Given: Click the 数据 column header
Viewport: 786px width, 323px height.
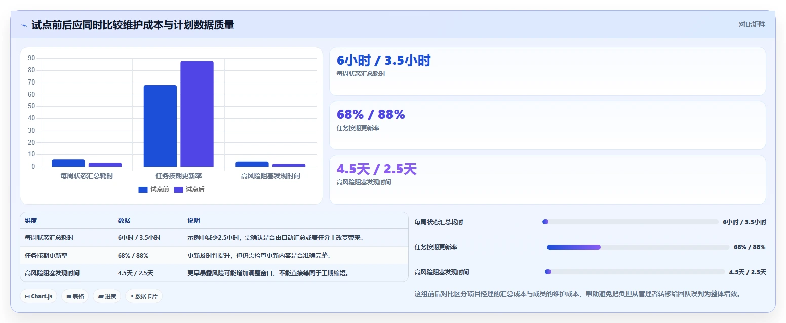Looking at the screenshot, I should click(124, 221).
